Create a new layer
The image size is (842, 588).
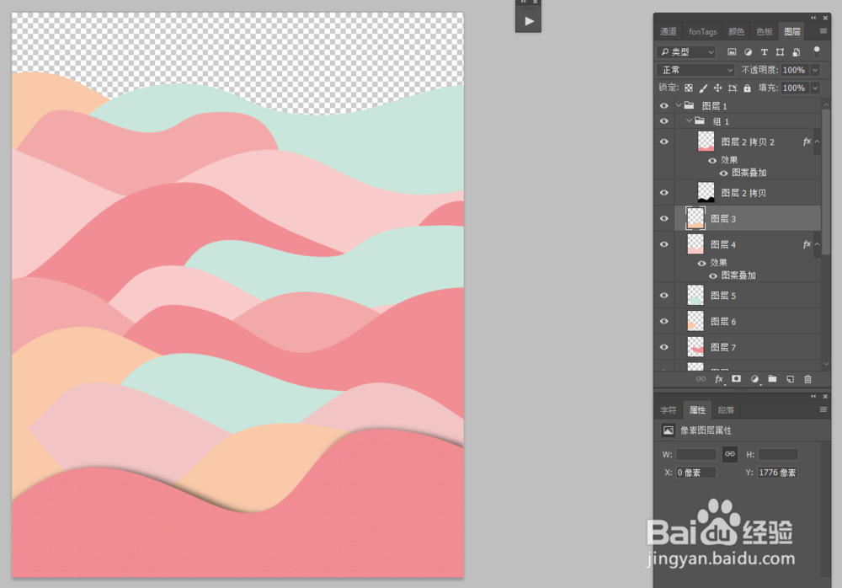tap(790, 379)
